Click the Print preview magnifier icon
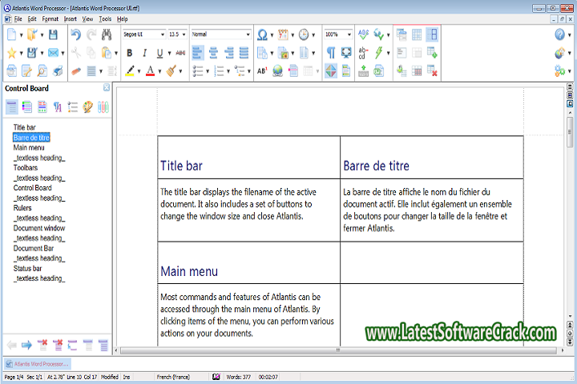Image resolution: width=577 pixels, height=384 pixels. coord(42,70)
